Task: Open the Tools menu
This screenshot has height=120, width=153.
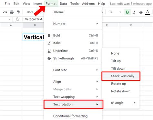Action: pyautogui.click(x=75, y=4)
